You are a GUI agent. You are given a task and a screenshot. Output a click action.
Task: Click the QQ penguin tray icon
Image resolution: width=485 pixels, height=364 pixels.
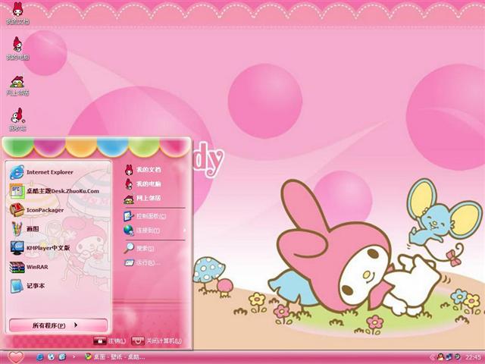pos(441,356)
